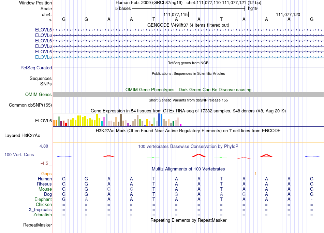This screenshot has width=324, height=233.
Task: Click the -4.5 PhyloP lower scale value
Action: point(44,163)
